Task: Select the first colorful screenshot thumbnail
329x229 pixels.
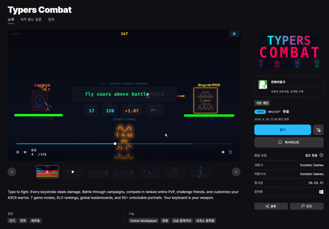Action: [x=48, y=172]
